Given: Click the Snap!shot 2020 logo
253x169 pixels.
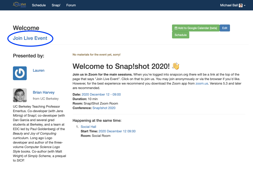Looking at the screenshot, I should 19,5.
